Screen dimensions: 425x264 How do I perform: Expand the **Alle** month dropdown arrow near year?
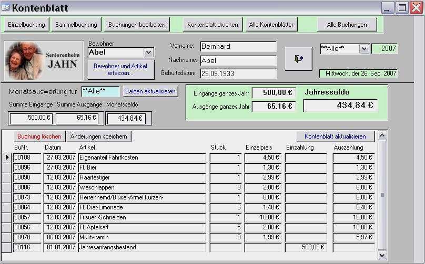(365, 49)
